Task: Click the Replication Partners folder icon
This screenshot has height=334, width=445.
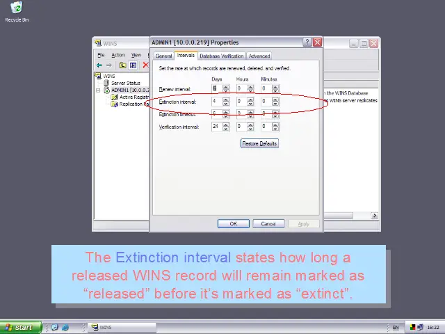Action: tap(114, 104)
